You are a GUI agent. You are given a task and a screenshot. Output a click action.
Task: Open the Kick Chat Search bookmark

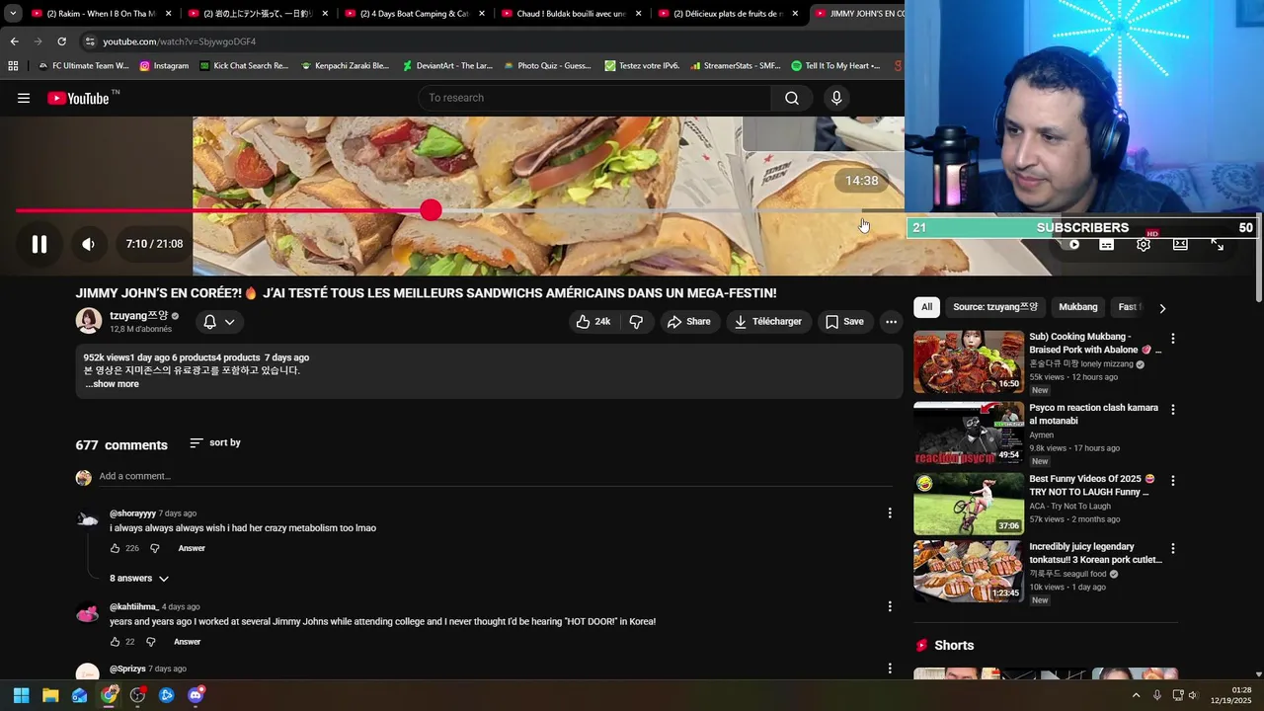pyautogui.click(x=244, y=65)
